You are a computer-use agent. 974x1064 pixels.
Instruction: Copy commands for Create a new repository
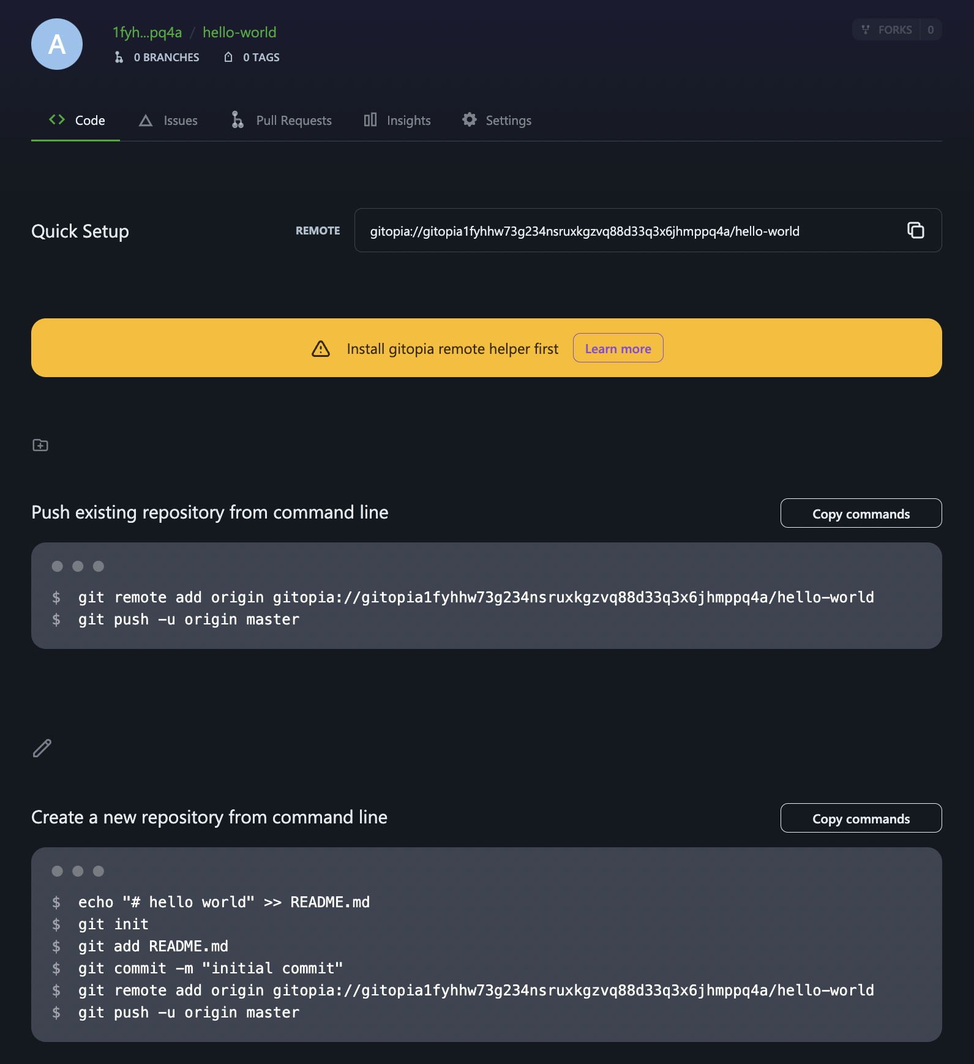pyautogui.click(x=861, y=819)
